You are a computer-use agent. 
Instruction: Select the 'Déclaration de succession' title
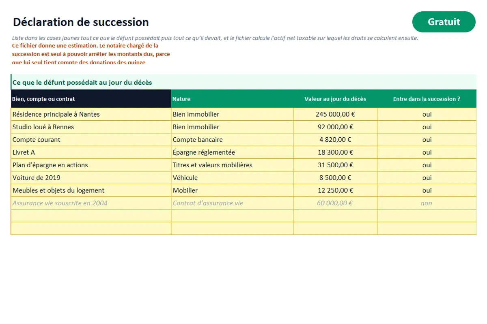click(x=81, y=22)
